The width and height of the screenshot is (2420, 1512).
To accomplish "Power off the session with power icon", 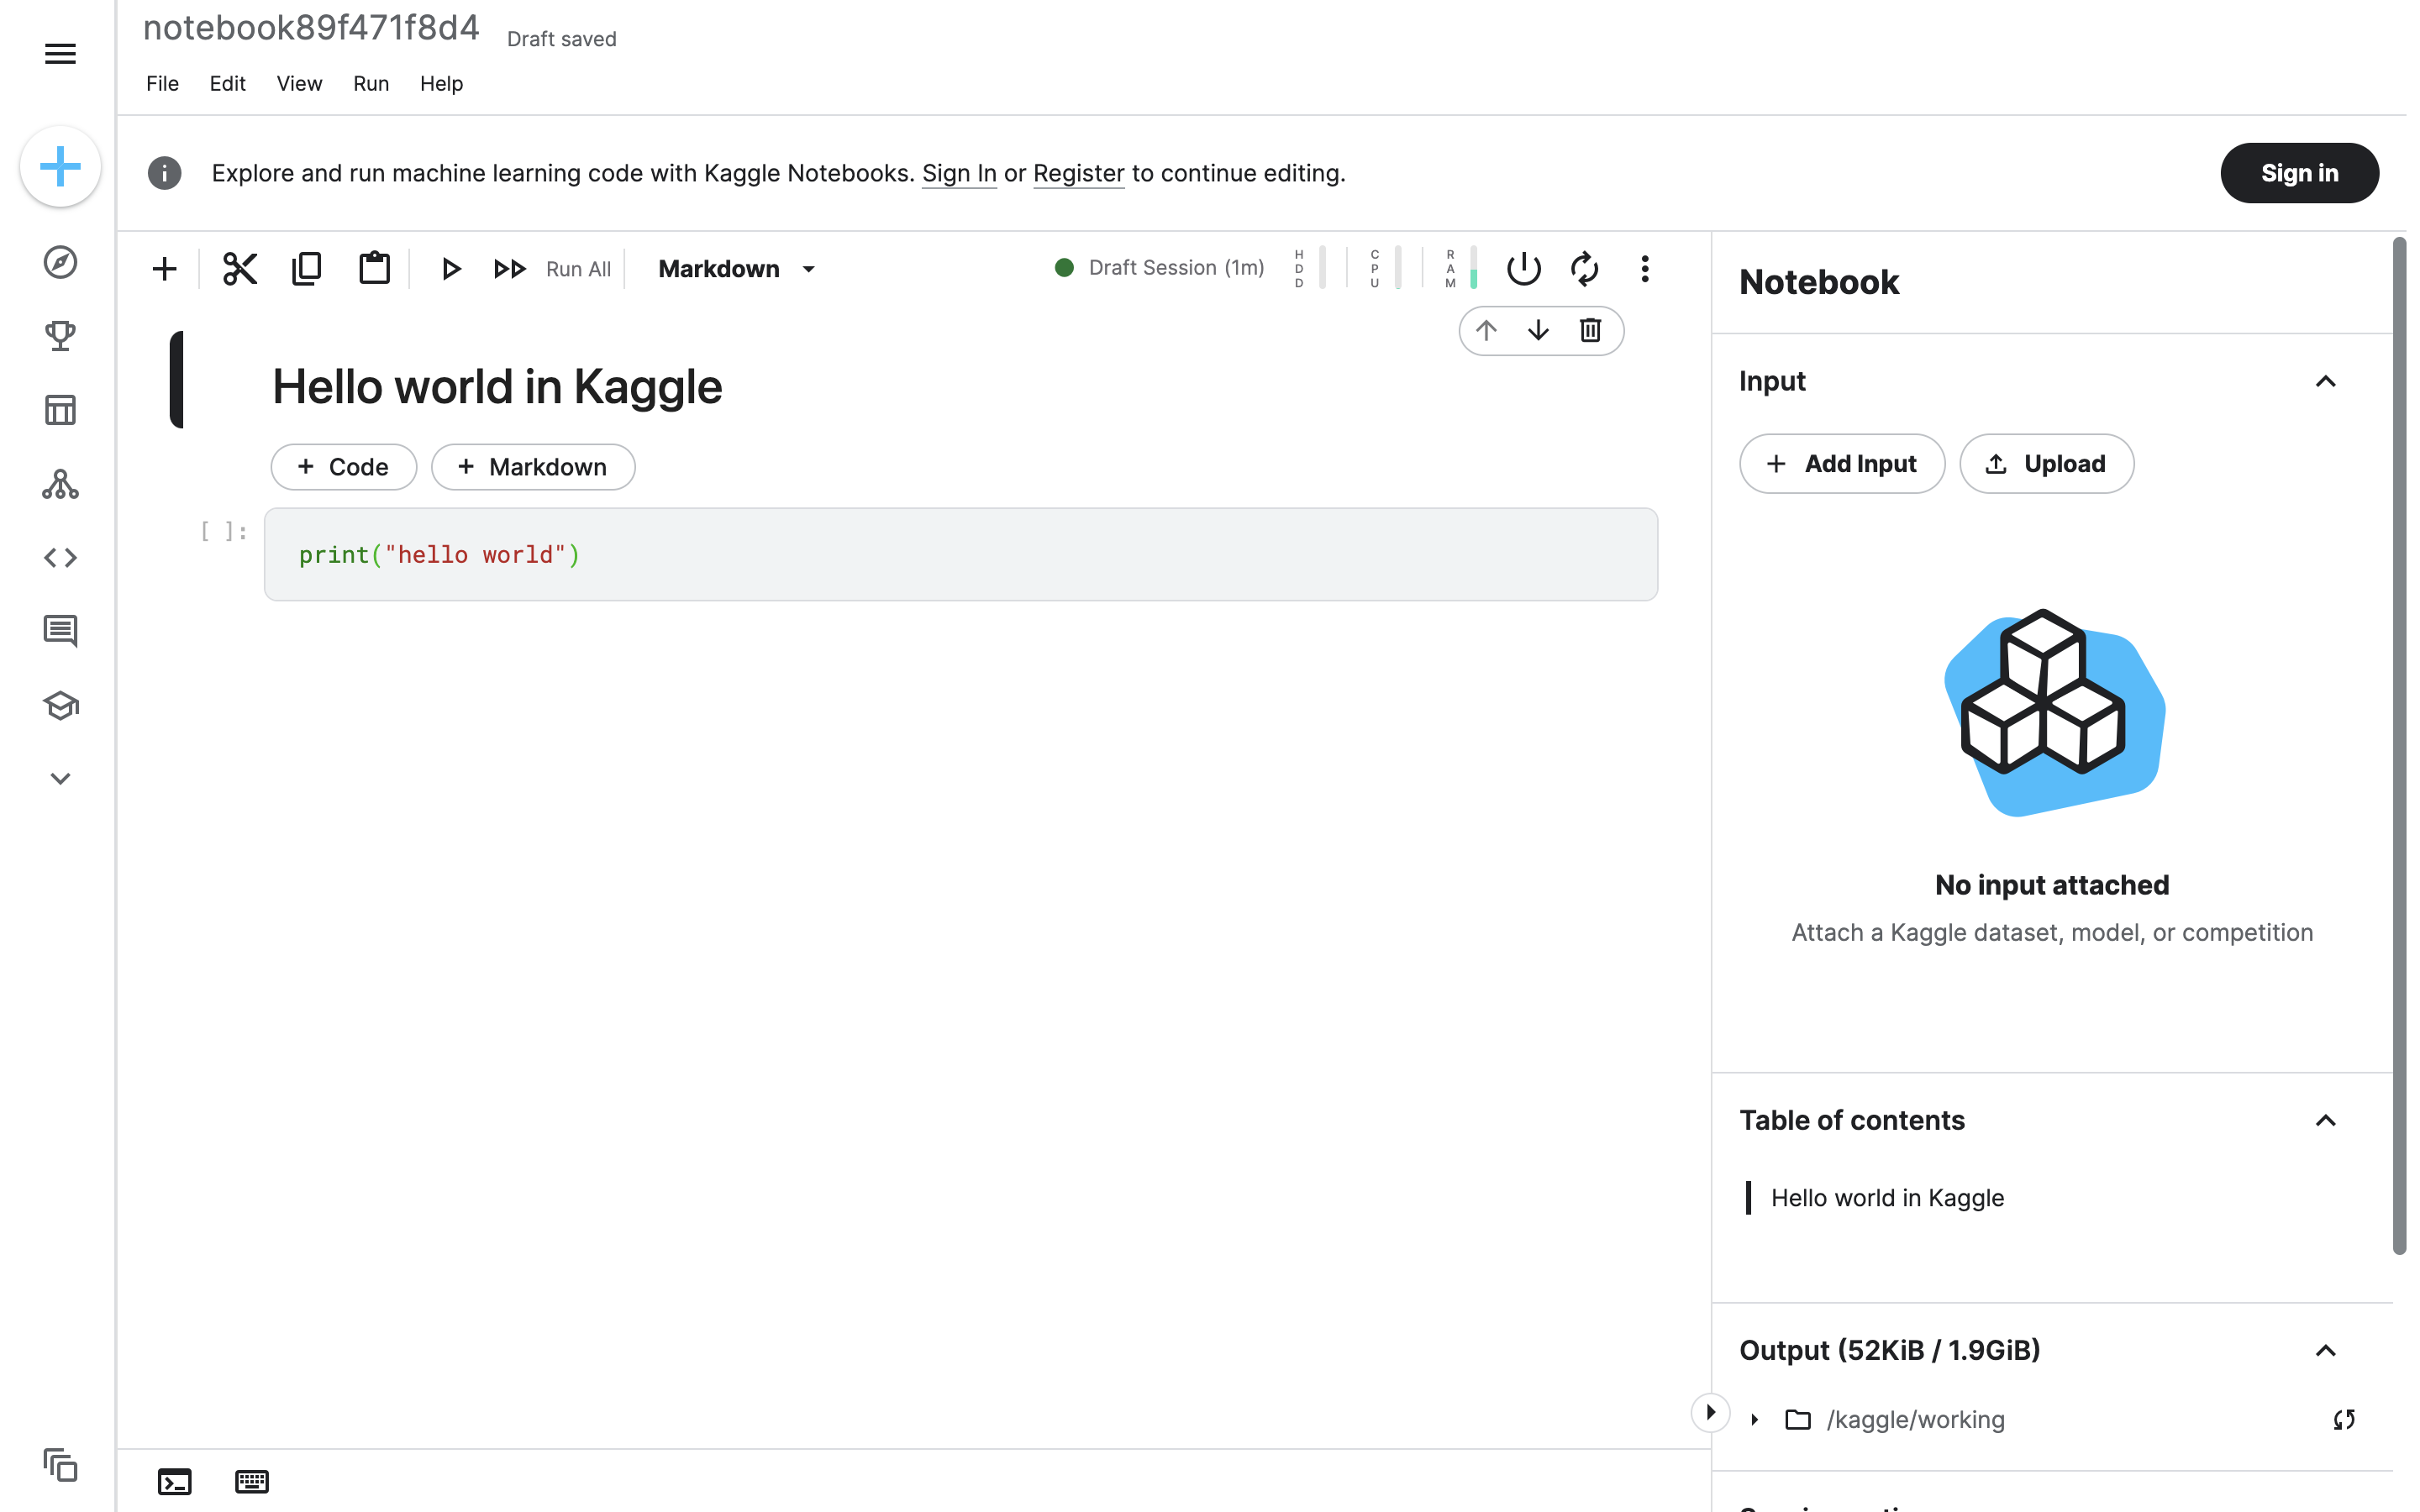I will click(x=1523, y=269).
